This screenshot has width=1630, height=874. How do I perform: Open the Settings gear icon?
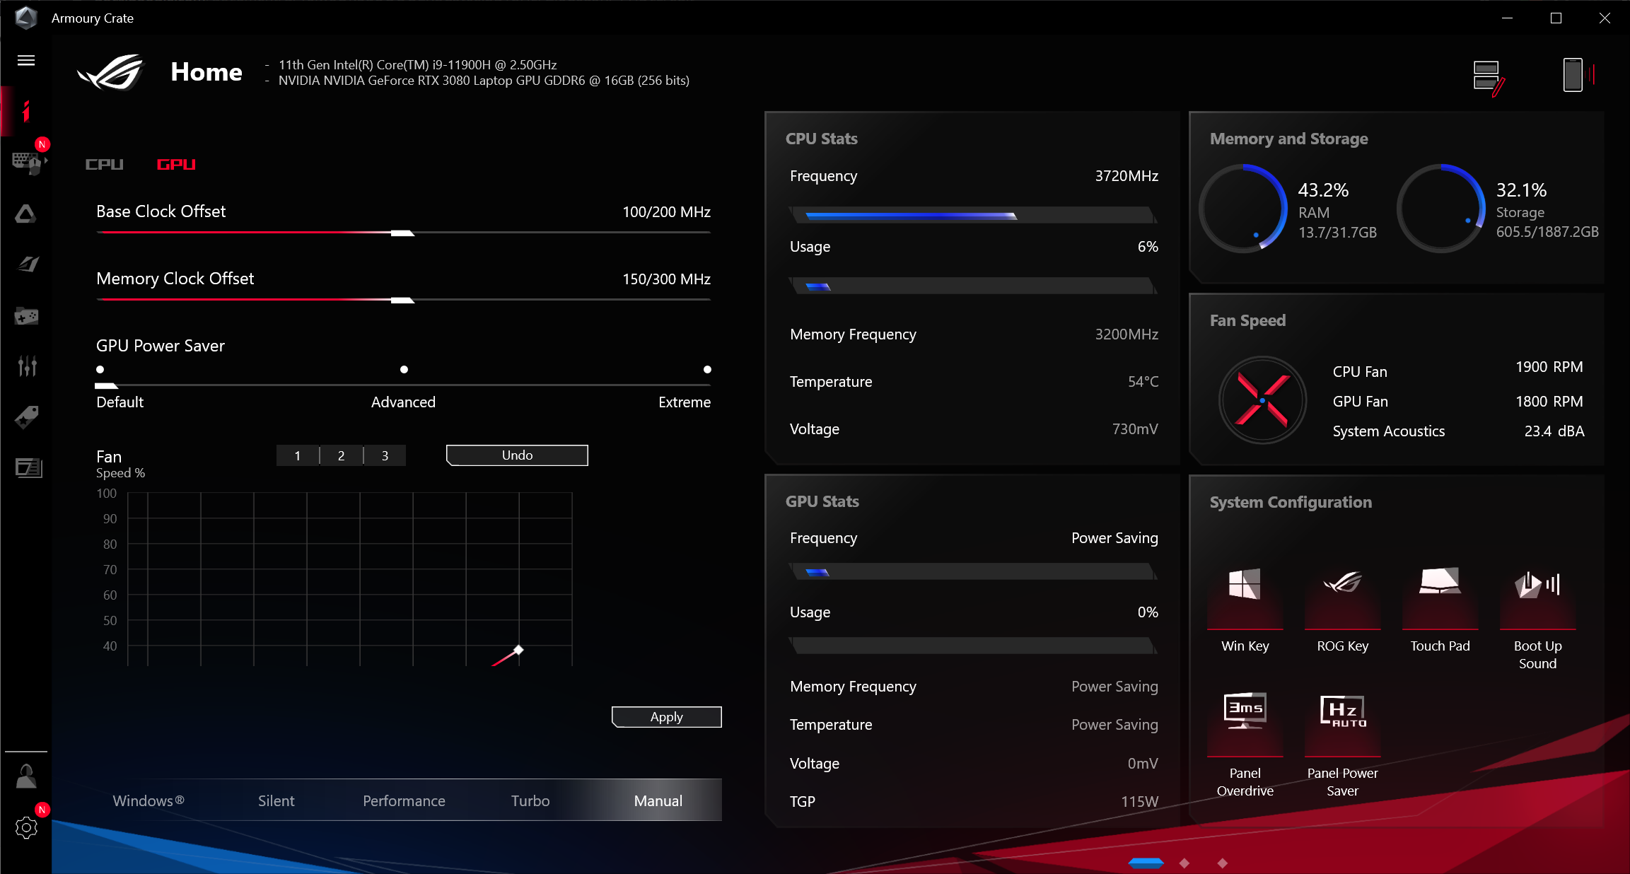[26, 827]
